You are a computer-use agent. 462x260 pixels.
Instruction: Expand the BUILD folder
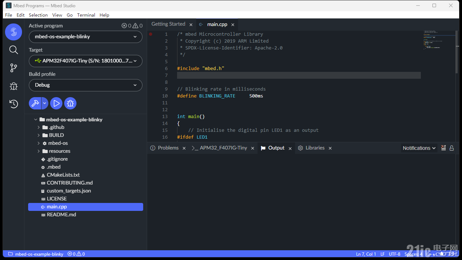click(39, 135)
